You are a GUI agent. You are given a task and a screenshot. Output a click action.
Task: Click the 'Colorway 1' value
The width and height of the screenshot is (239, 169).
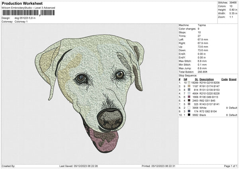(x=21, y=22)
